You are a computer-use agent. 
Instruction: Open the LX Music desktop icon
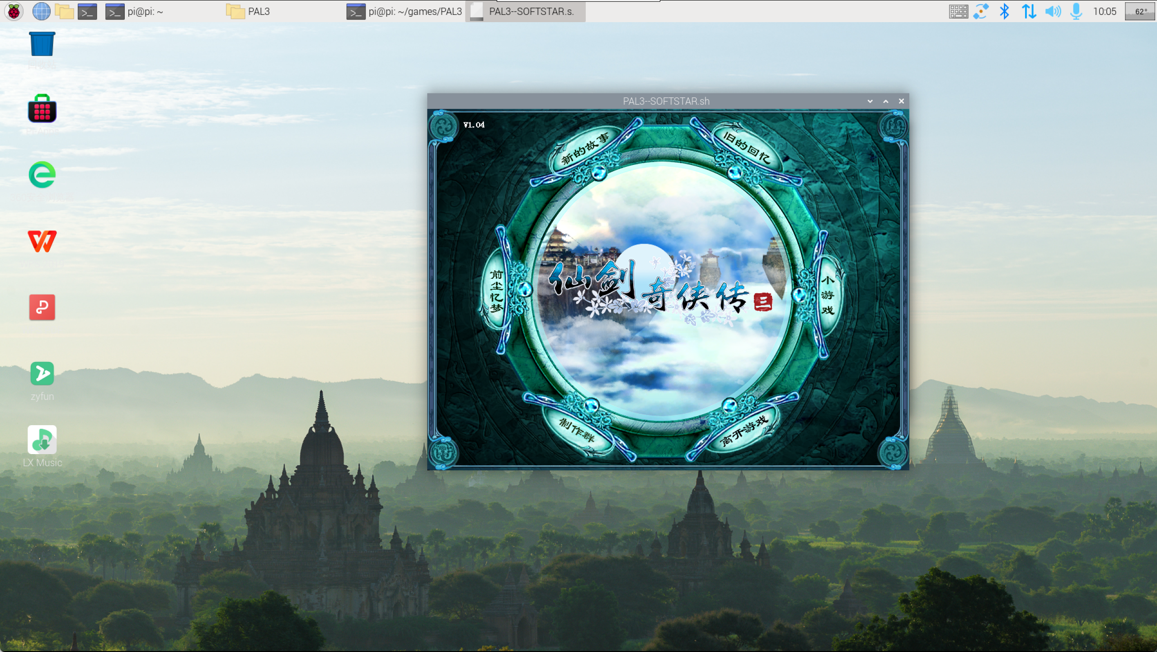coord(42,440)
